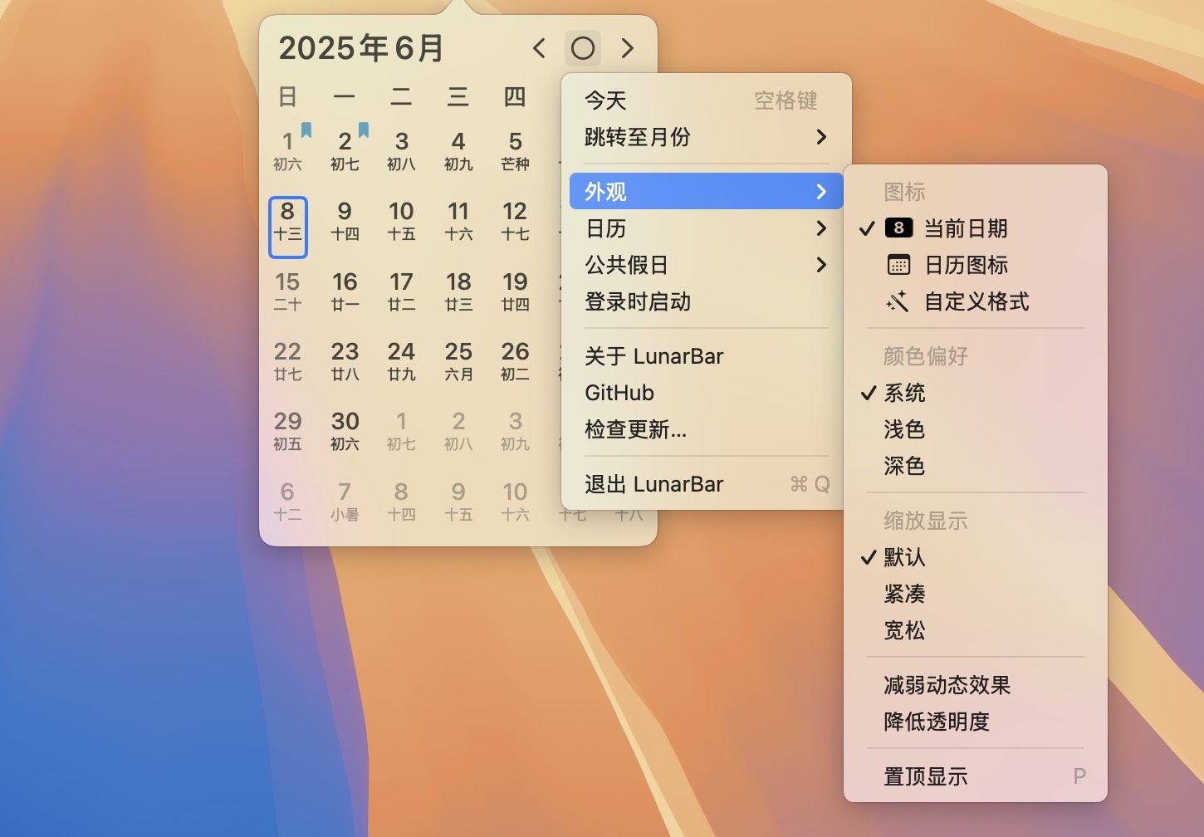Expand the 日历 submenu

606,228
